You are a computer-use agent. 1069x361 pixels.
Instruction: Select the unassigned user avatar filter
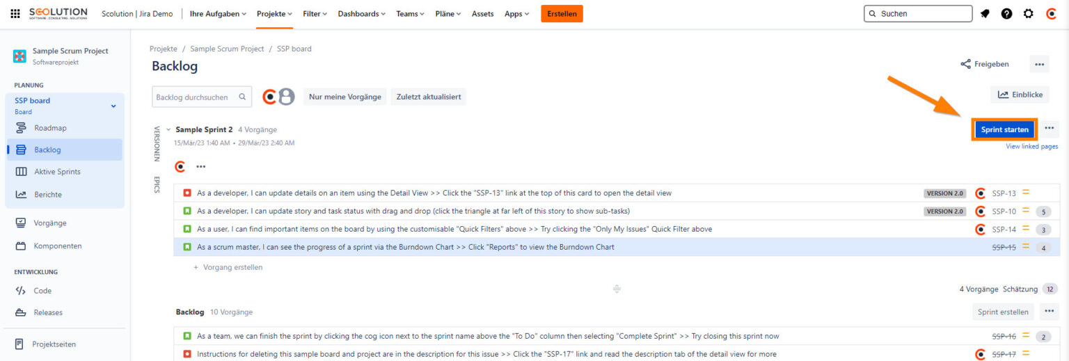tap(287, 97)
